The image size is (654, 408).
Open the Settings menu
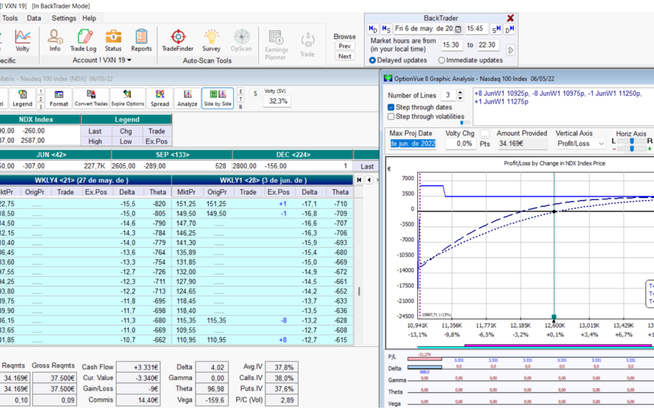(x=64, y=18)
